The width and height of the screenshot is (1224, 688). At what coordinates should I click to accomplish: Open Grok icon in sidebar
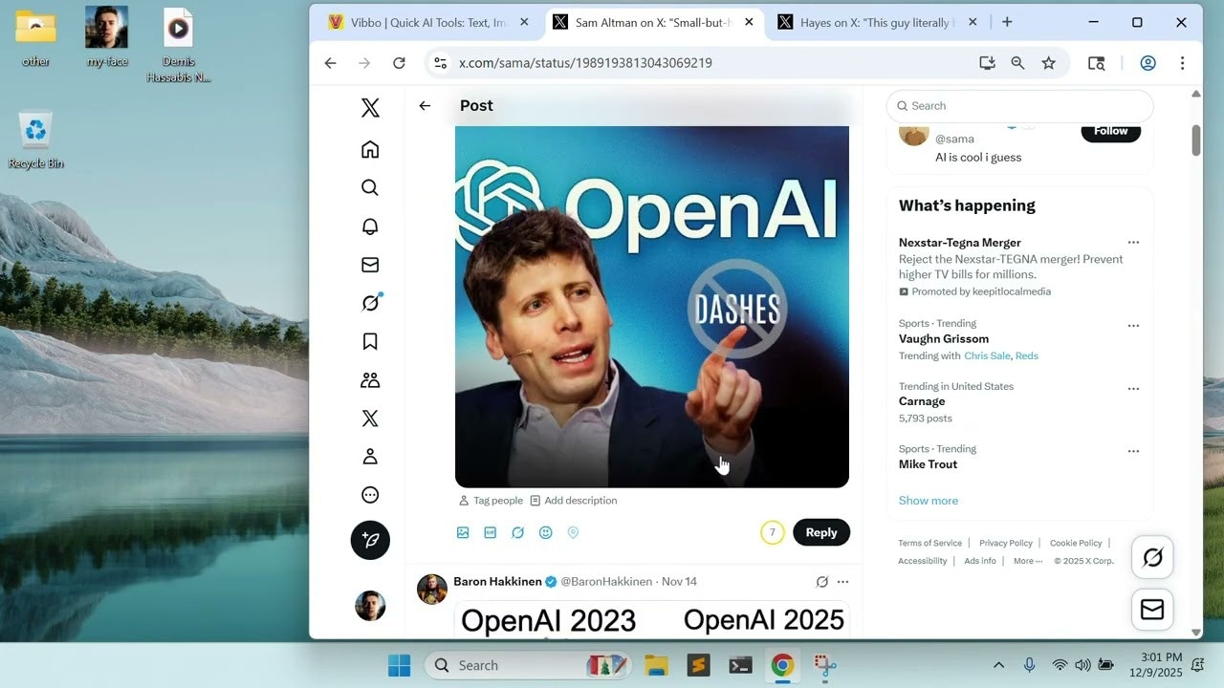tap(370, 303)
